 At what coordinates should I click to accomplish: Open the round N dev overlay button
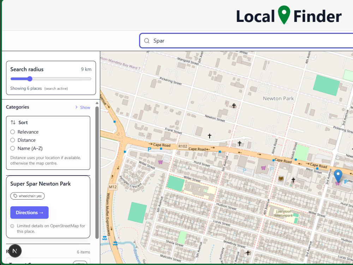tap(15, 251)
